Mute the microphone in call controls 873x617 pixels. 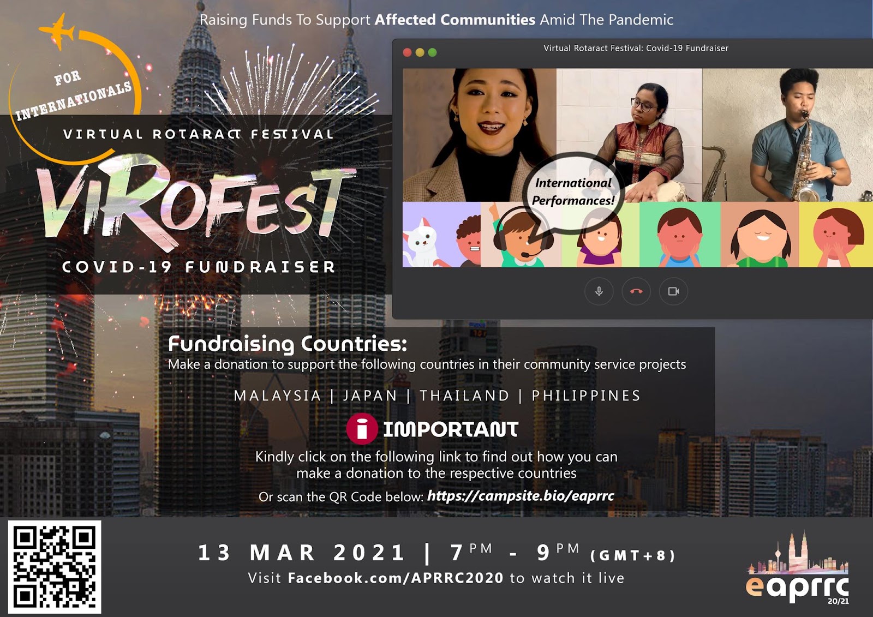599,291
